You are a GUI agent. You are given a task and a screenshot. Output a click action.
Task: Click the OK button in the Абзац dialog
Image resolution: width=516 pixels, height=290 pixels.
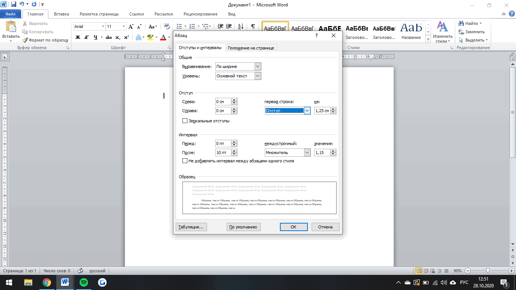click(293, 227)
